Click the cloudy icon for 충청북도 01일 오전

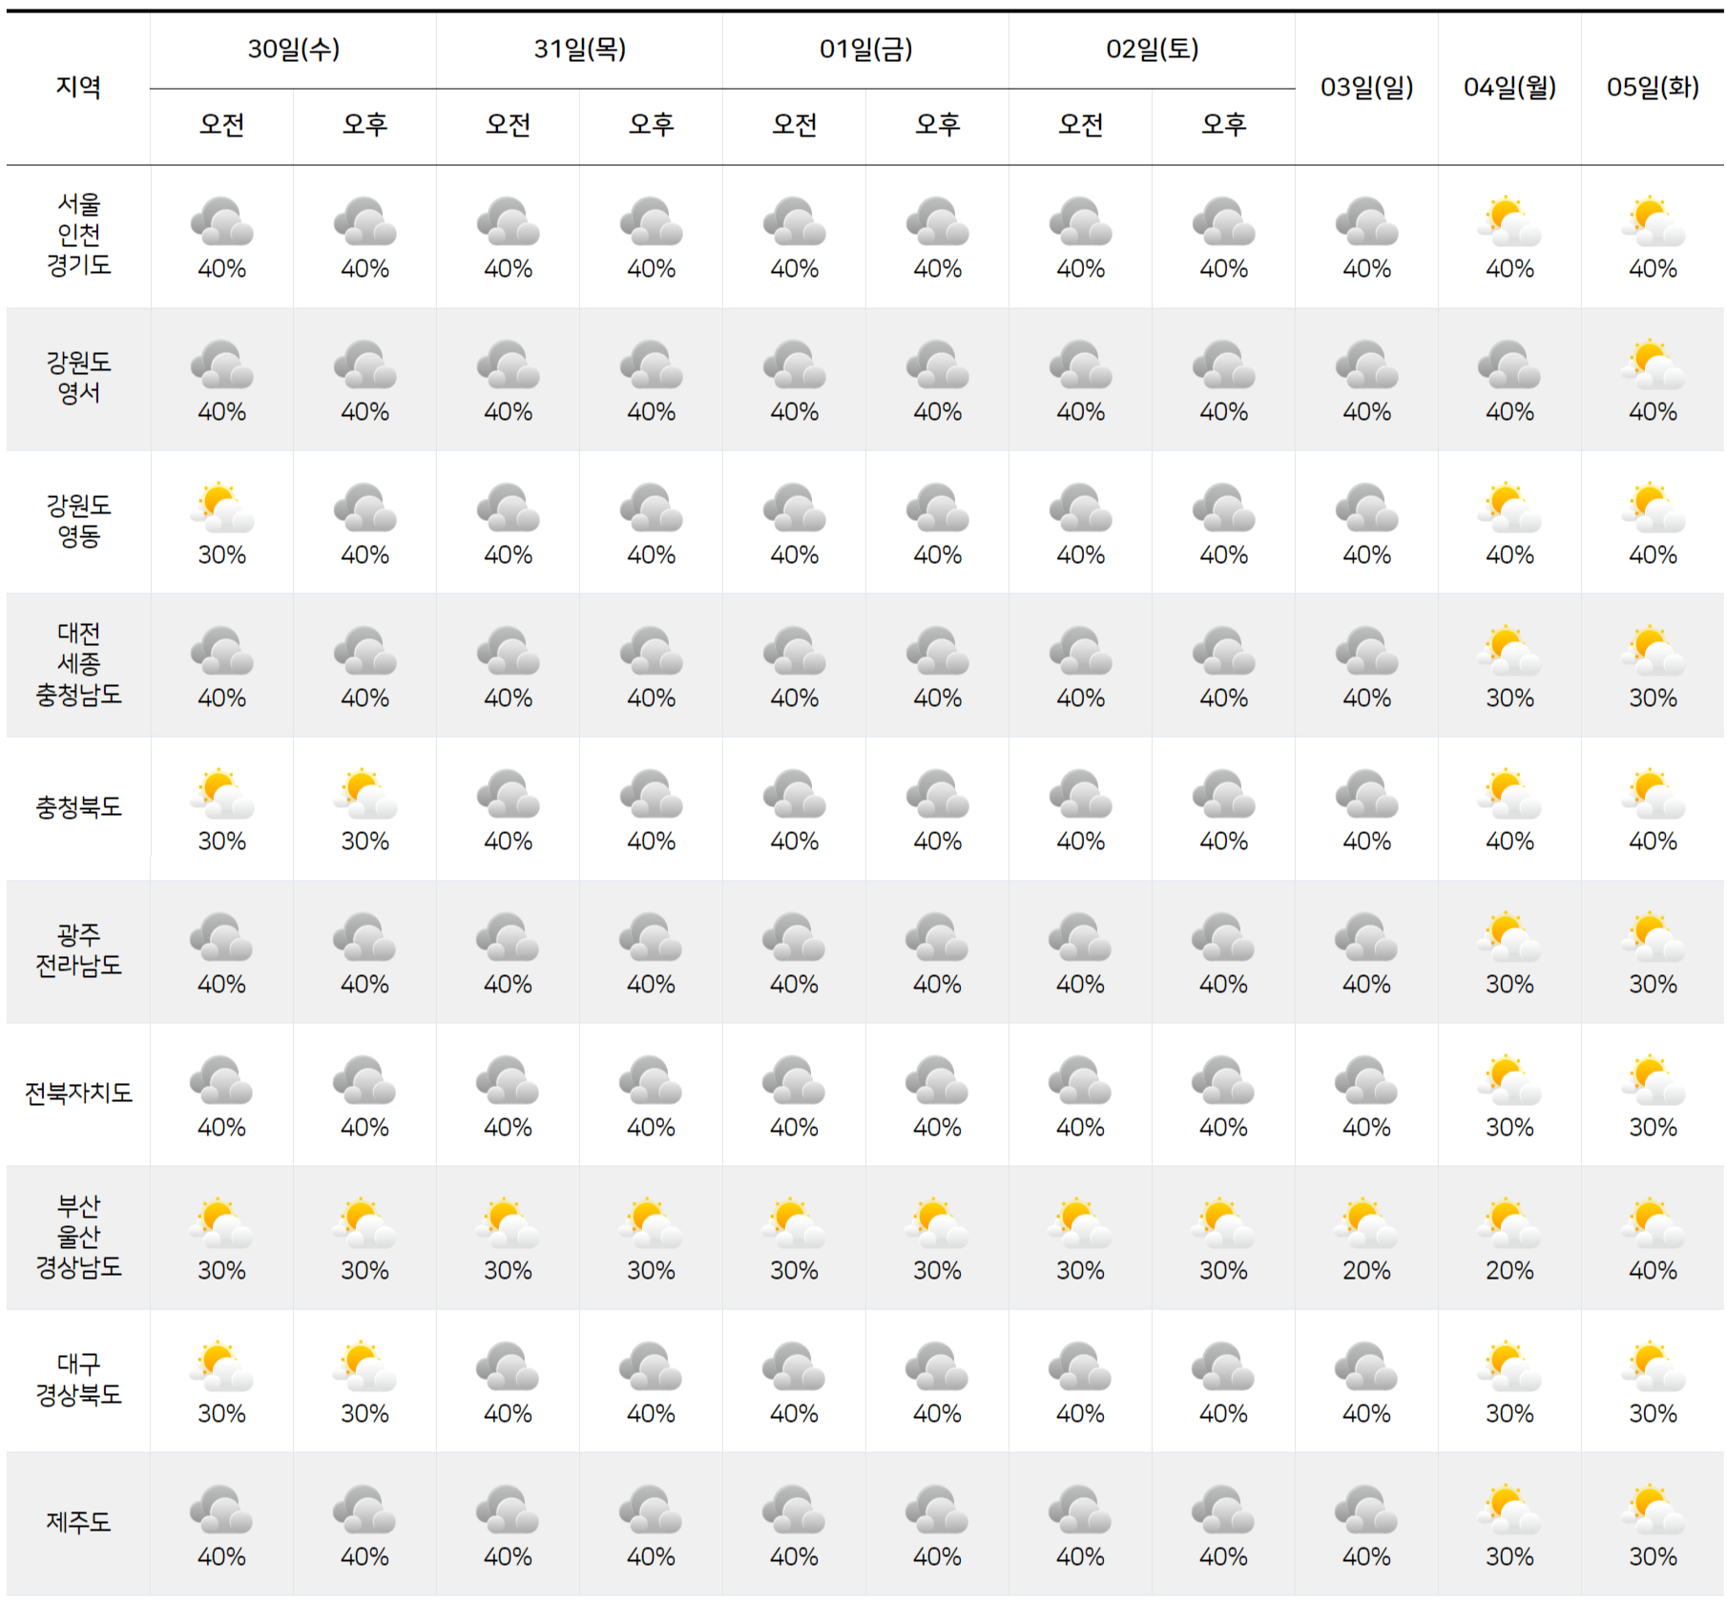pos(795,794)
